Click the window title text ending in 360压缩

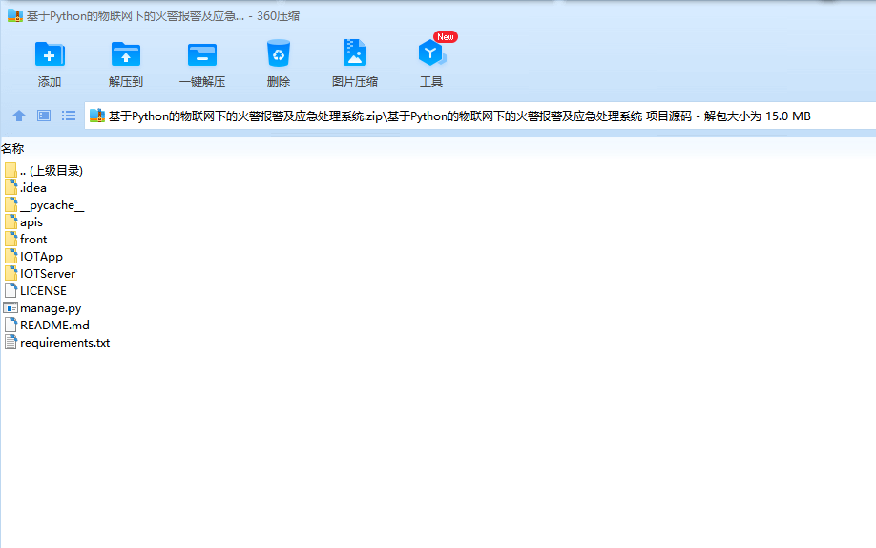coord(163,16)
